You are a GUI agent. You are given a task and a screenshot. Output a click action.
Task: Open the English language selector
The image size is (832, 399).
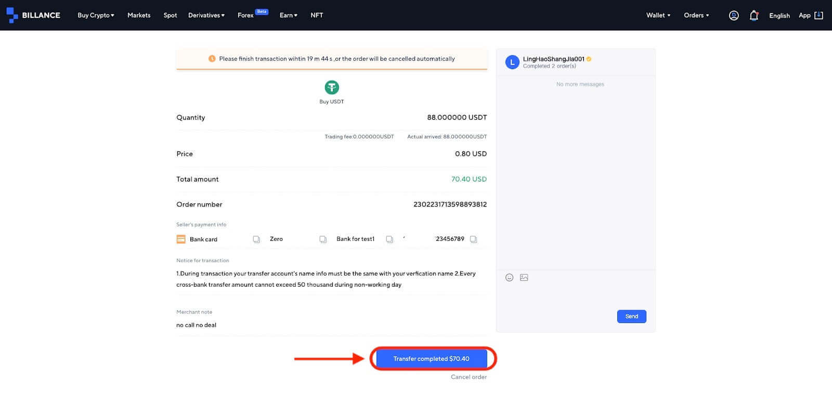pyautogui.click(x=779, y=16)
